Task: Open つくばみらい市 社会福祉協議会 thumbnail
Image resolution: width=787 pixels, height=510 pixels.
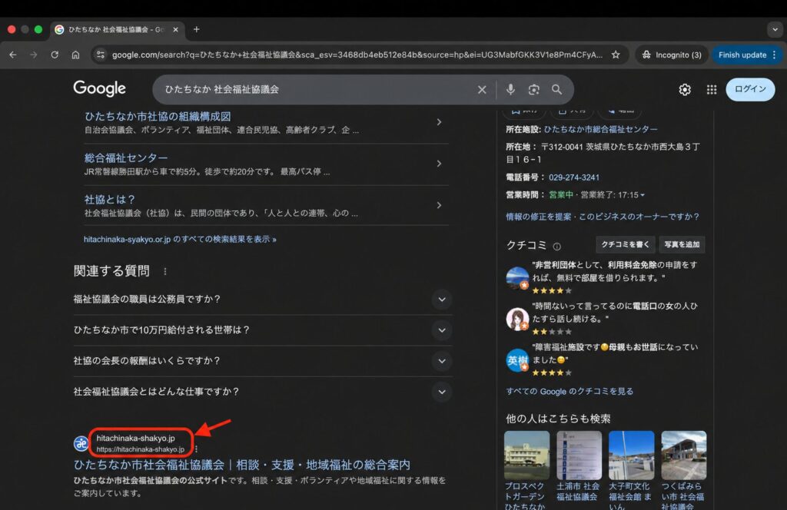Action: (683, 455)
